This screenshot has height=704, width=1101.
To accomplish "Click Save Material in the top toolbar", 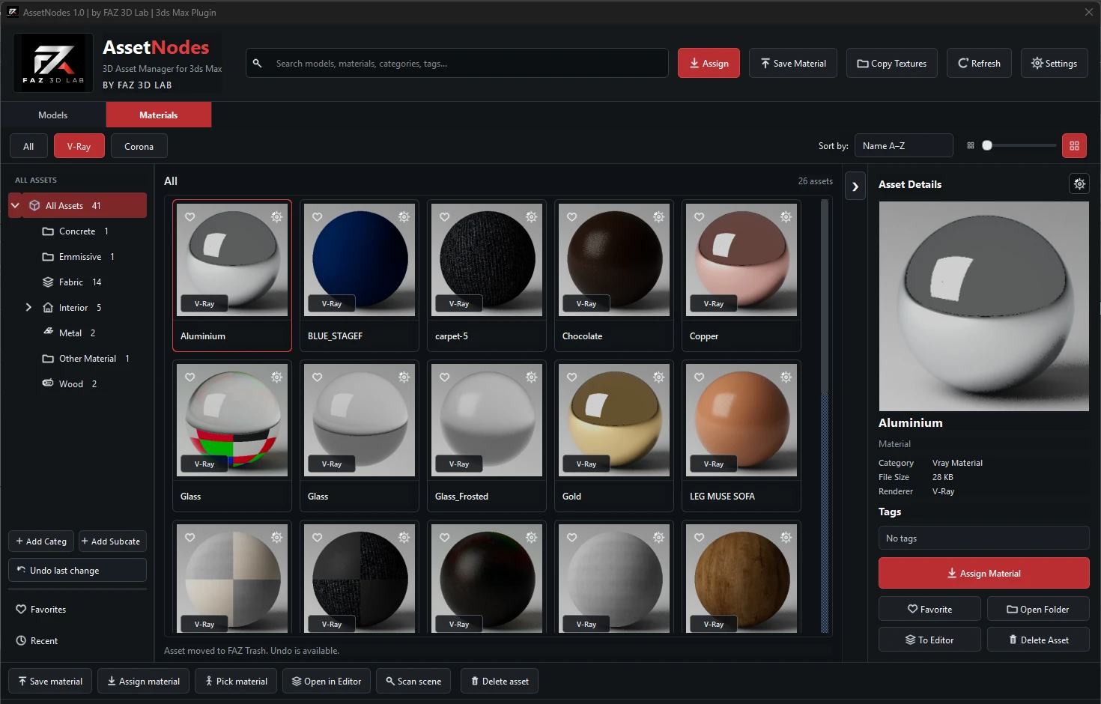I will coord(793,63).
